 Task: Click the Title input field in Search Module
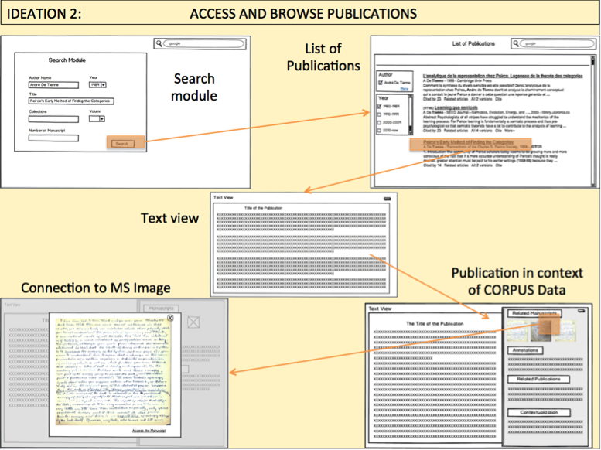point(71,101)
